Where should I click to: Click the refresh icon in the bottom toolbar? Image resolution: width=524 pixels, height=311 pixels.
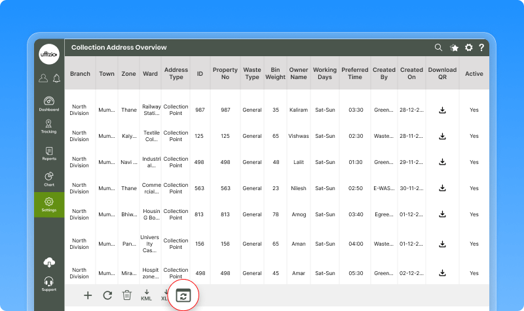[107, 295]
